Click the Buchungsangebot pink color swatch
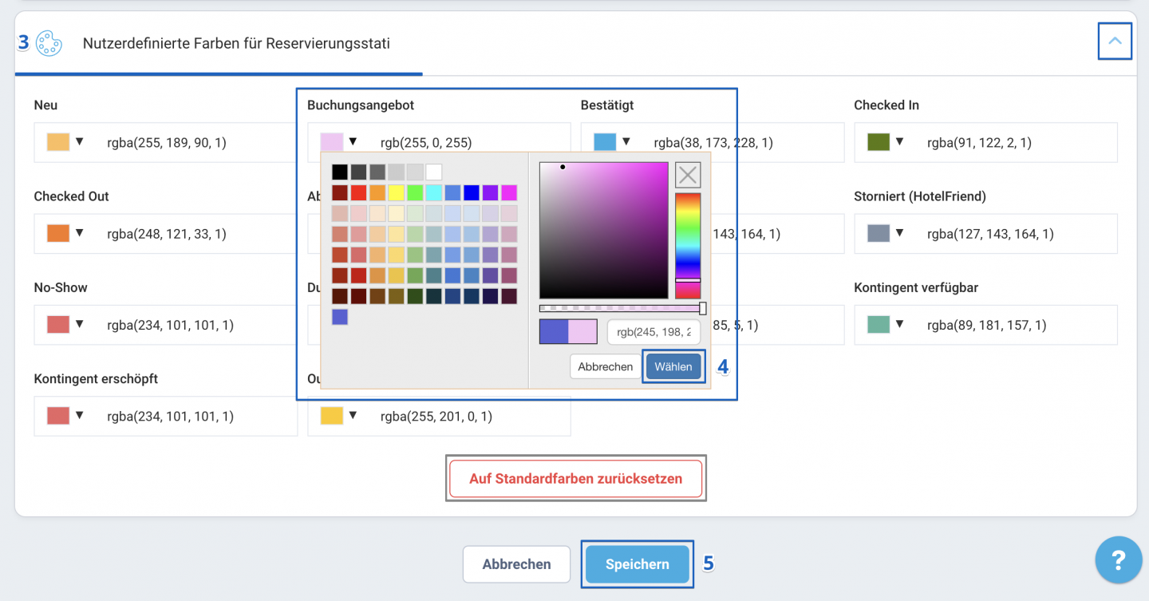This screenshot has width=1149, height=601. [x=332, y=142]
